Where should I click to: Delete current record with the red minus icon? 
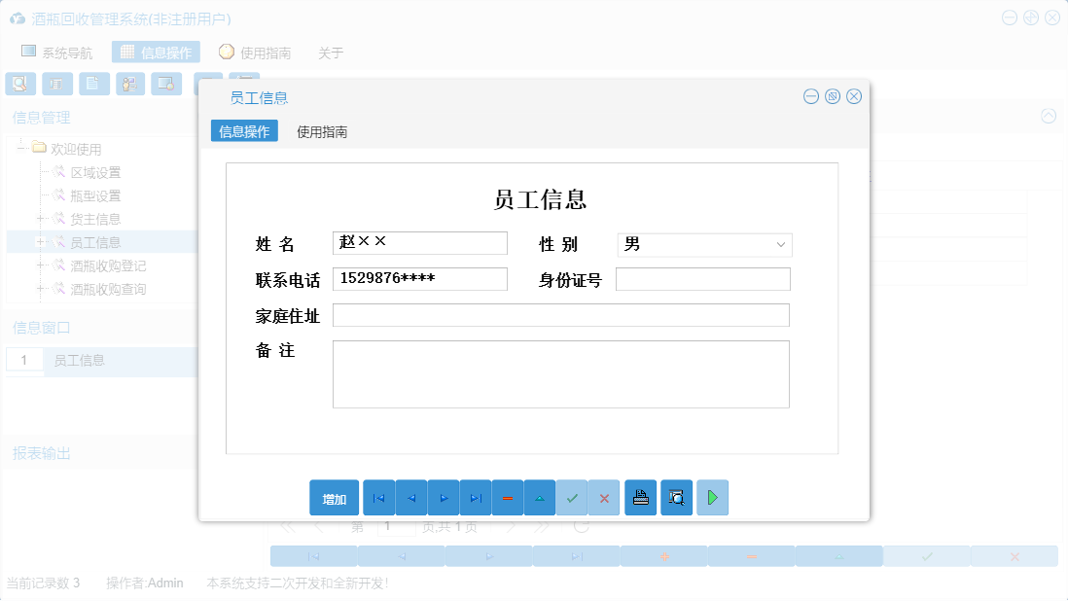508,497
